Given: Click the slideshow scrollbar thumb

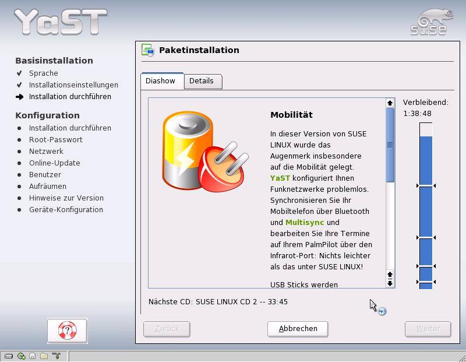Looking at the screenshot, I should tap(390, 145).
